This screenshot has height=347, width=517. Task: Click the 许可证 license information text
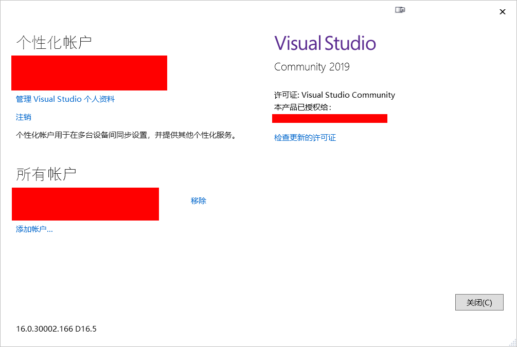tap(333, 95)
